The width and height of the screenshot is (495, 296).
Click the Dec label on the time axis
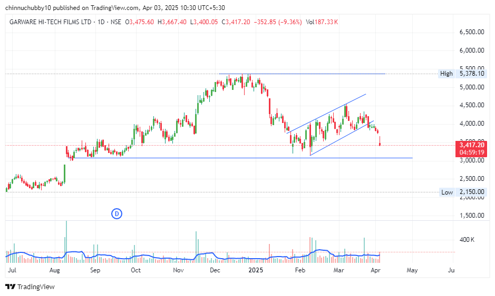point(215,270)
